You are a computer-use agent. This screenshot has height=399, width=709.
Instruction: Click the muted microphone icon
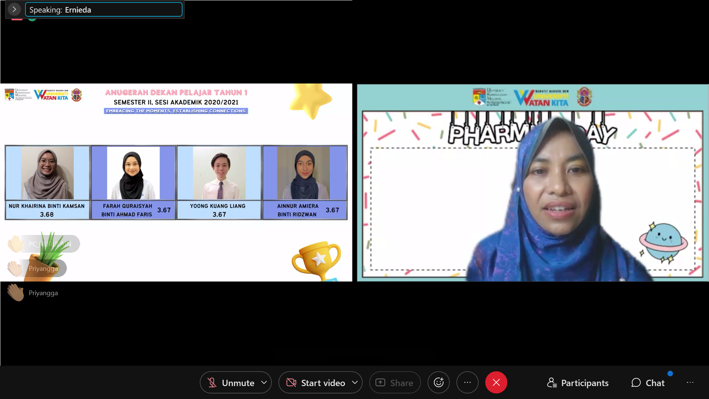(212, 383)
